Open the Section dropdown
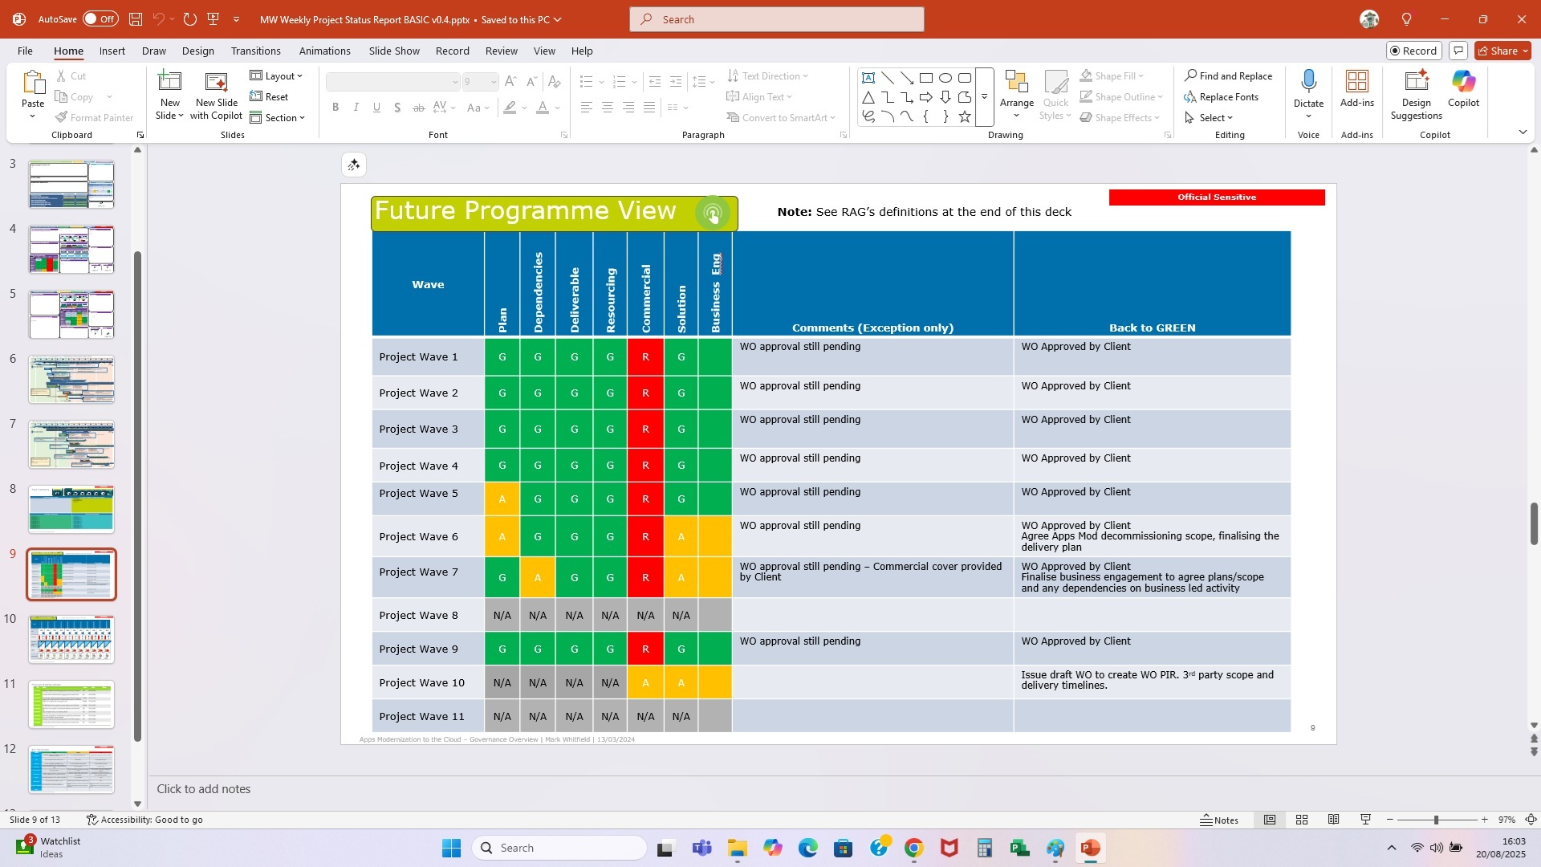 tap(279, 117)
